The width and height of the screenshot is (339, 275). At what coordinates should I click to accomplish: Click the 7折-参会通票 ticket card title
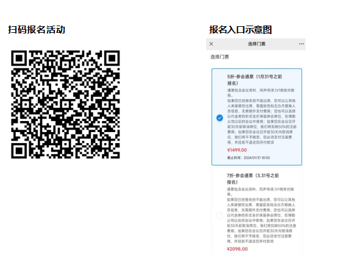pyautogui.click(x=253, y=179)
